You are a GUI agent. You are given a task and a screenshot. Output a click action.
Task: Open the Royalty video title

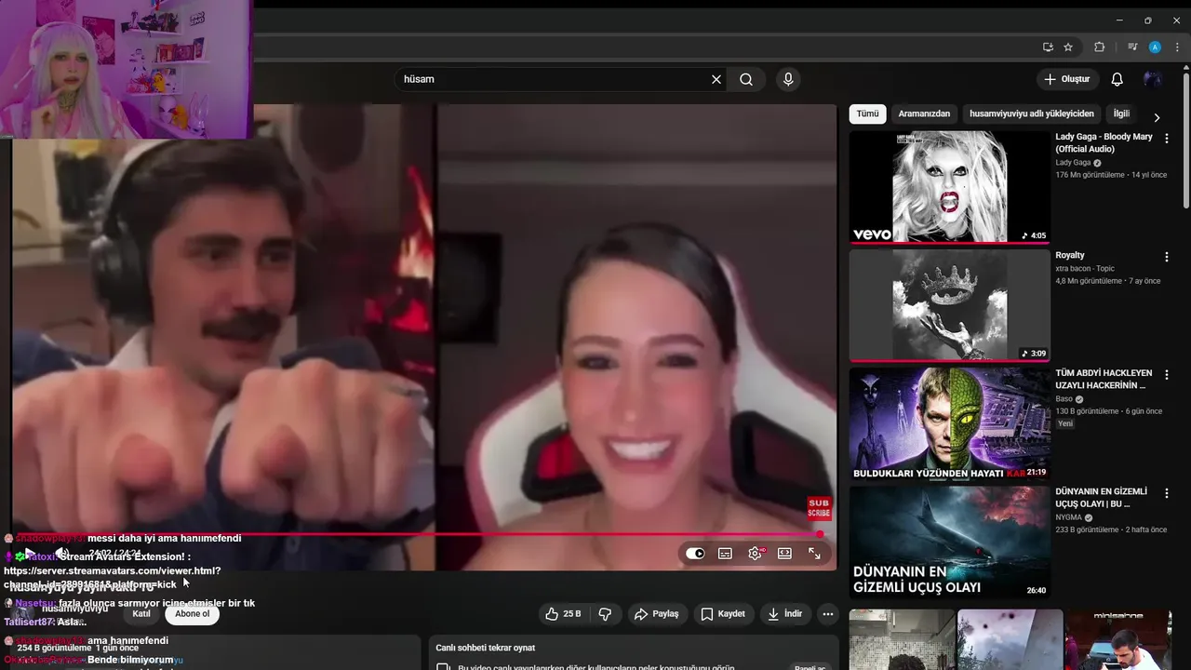click(1070, 255)
